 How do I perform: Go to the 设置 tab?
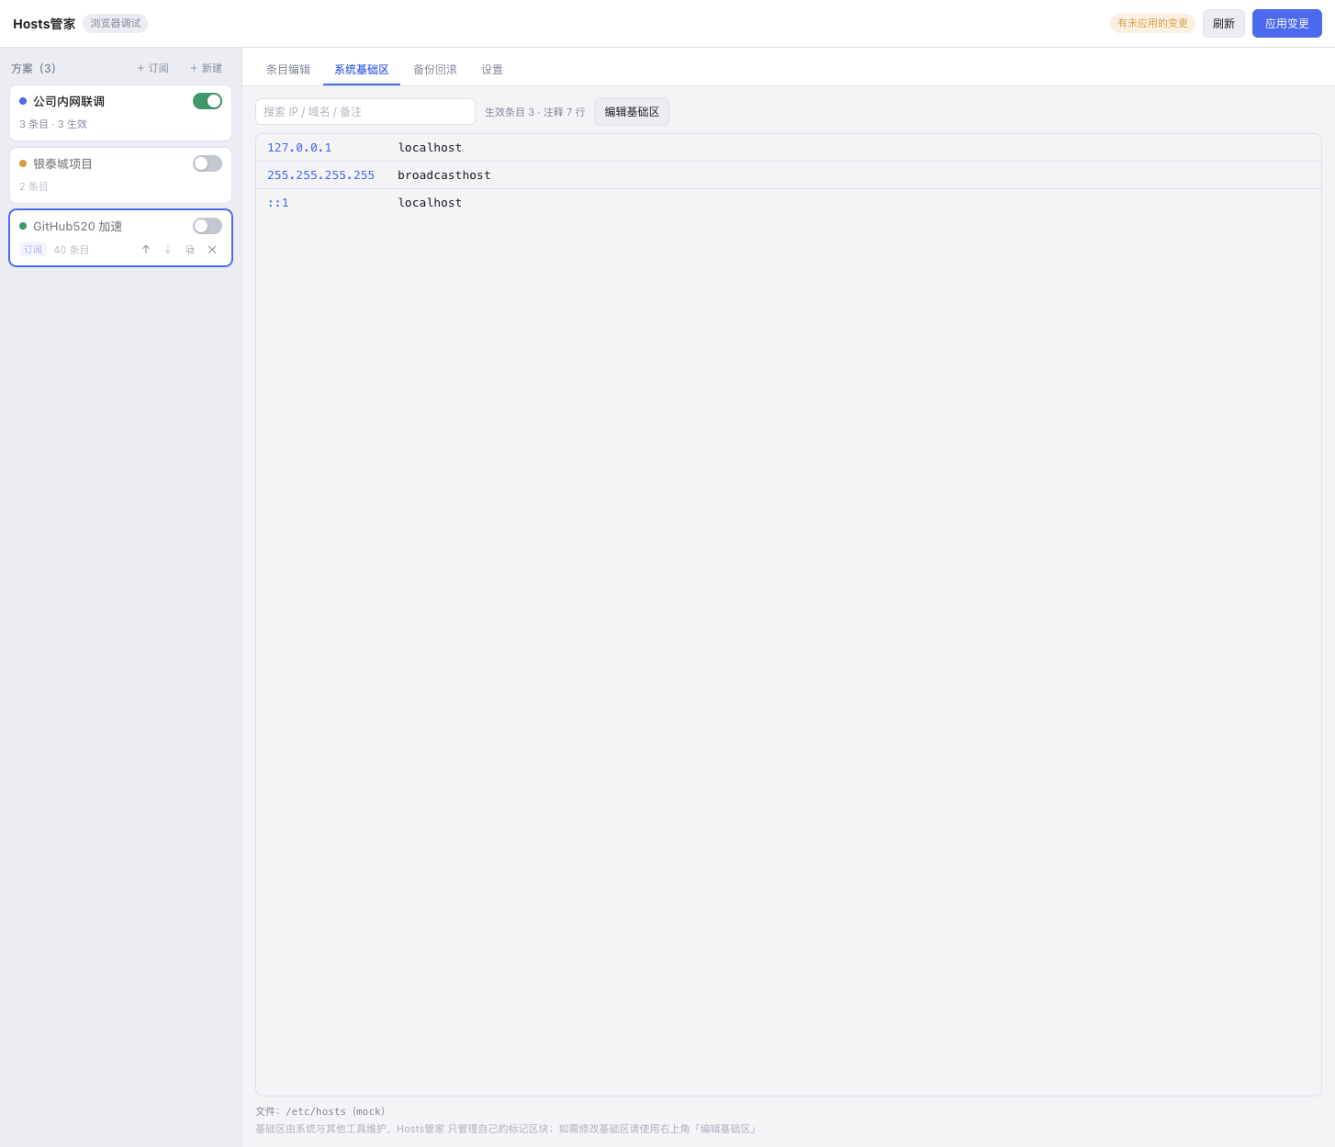pos(492,70)
